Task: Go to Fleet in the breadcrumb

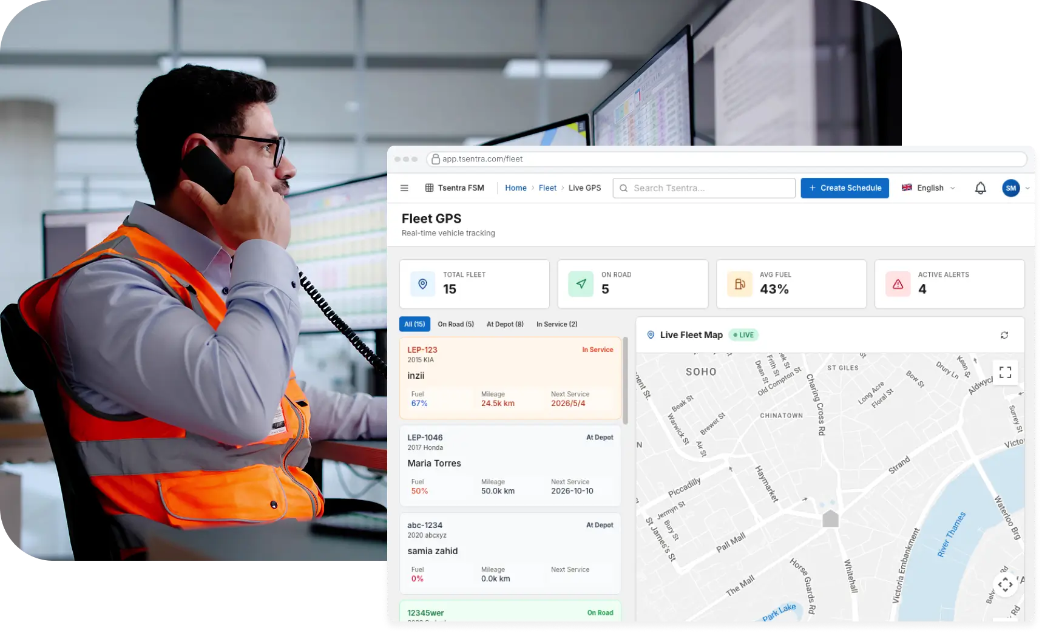Action: click(x=547, y=188)
